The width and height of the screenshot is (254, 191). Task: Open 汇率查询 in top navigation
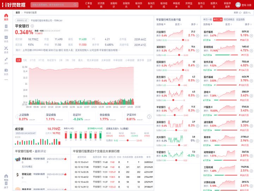click(x=89, y=5)
